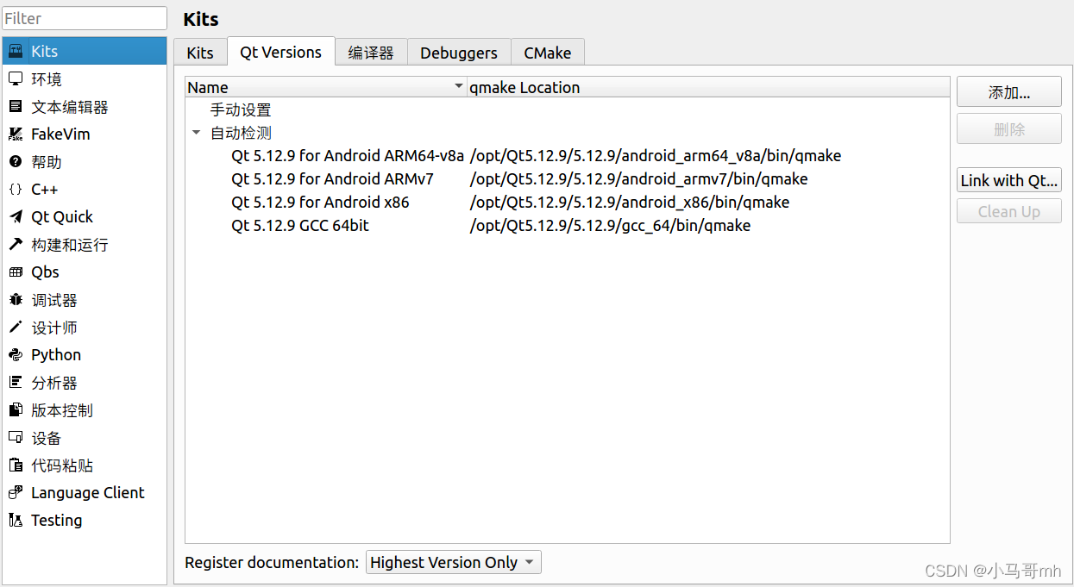Switch to the Debuggers tab
Viewport: 1074px width, 587px height.
coord(459,53)
